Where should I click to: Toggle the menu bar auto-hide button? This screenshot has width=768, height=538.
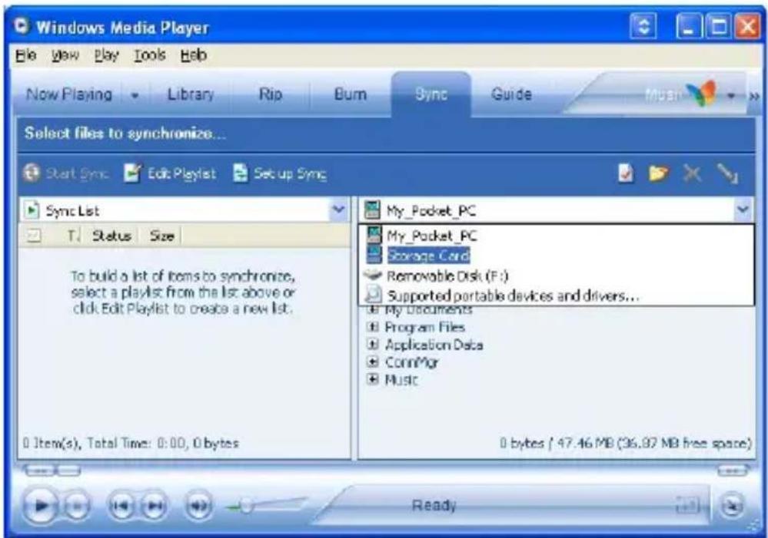(x=643, y=26)
